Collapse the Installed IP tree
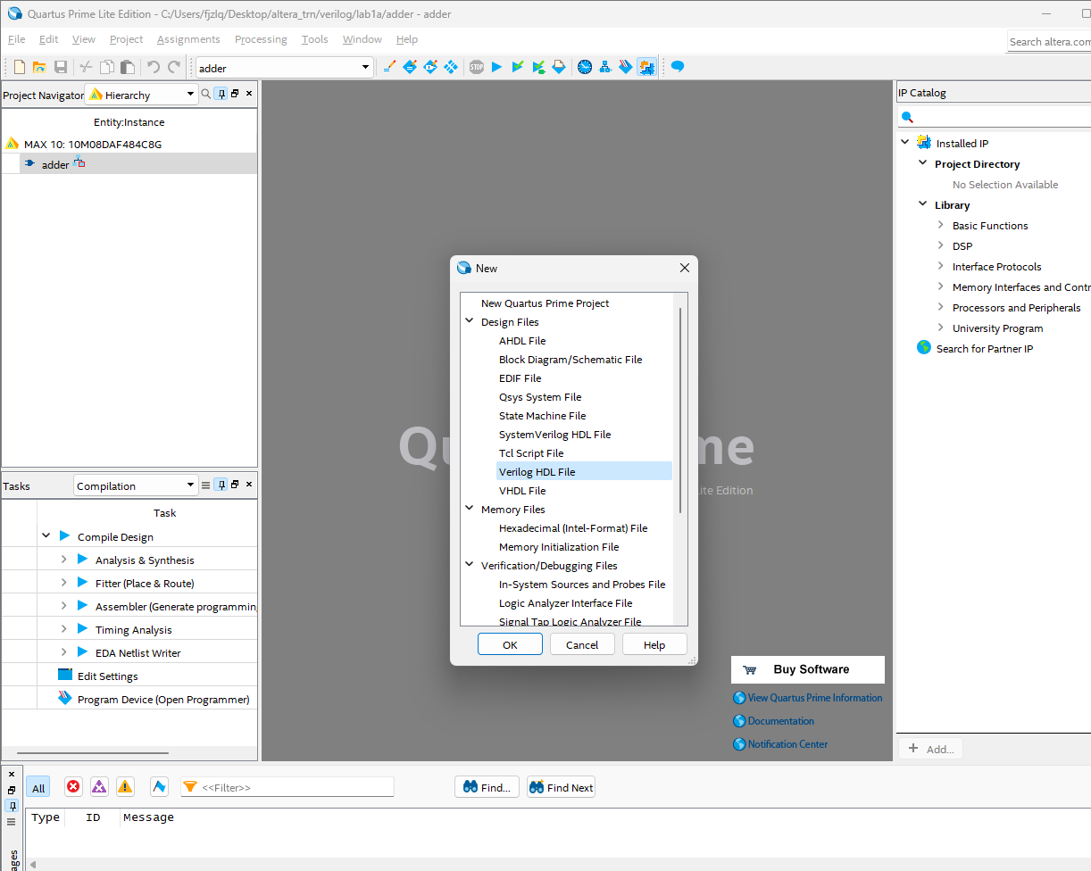Screen dimensions: 1091x871 click(905, 142)
